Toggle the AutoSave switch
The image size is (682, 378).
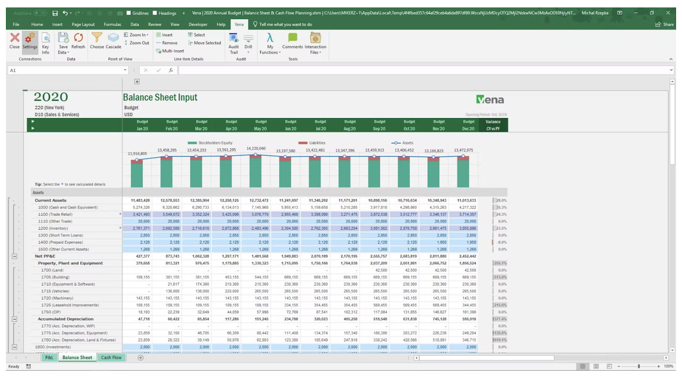(40, 13)
